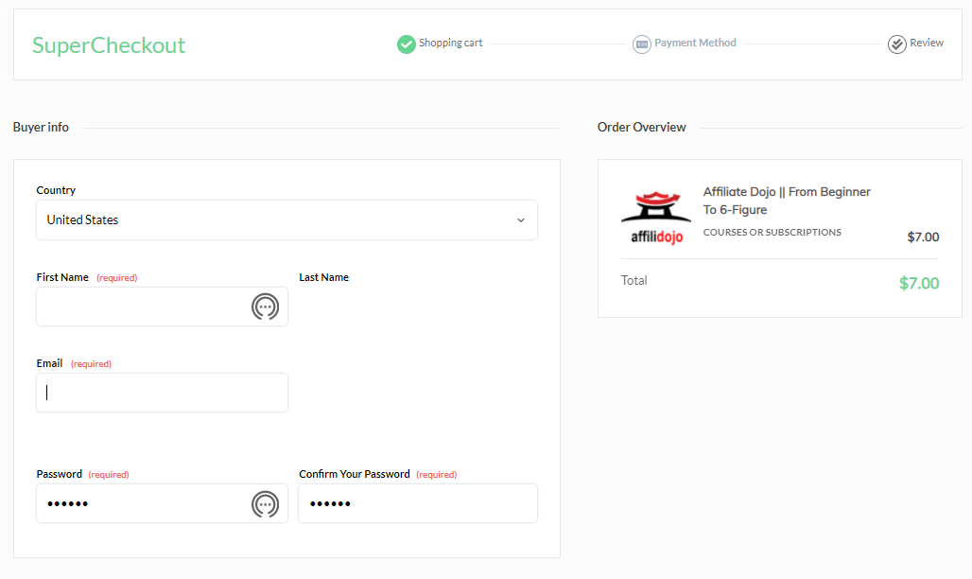
Task: Click the green Shopping cart checkmark icon
Action: point(406,44)
